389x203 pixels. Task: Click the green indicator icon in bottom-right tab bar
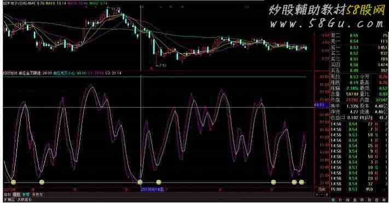[333, 200]
